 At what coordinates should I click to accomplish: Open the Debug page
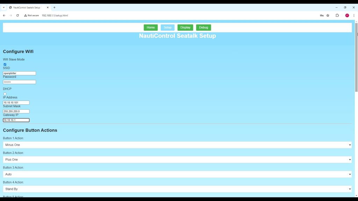click(203, 28)
